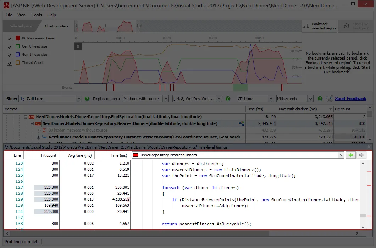Open the Help menu
Image resolution: width=376 pixels, height=248 pixels.
click(x=51, y=15)
